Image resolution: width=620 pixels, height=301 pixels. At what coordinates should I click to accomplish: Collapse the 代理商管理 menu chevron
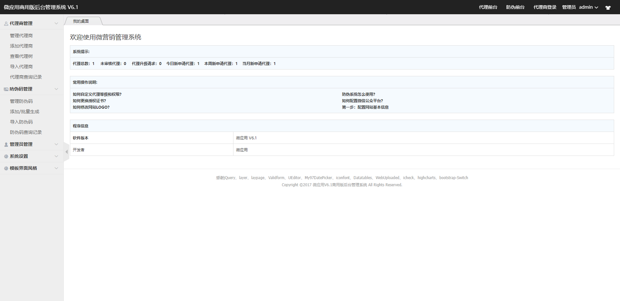(x=56, y=23)
